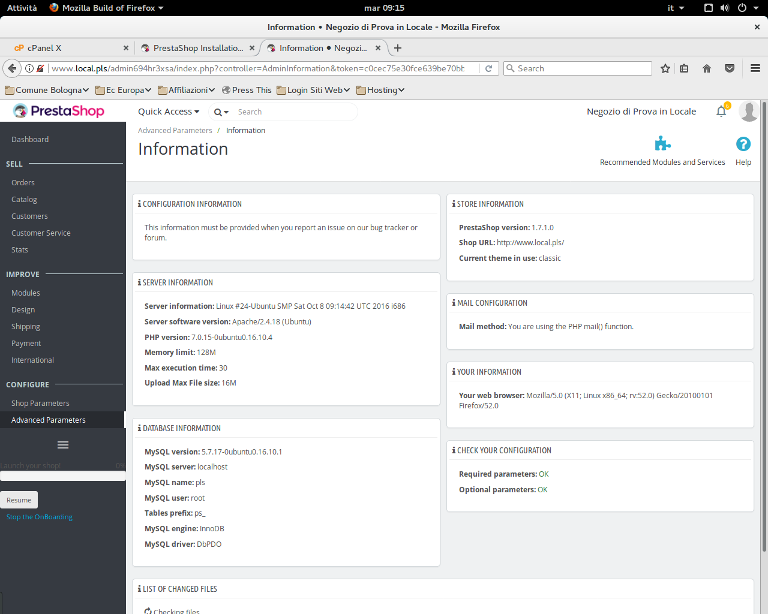Open Orders in the sidebar
The height and width of the screenshot is (614, 768).
click(x=23, y=182)
